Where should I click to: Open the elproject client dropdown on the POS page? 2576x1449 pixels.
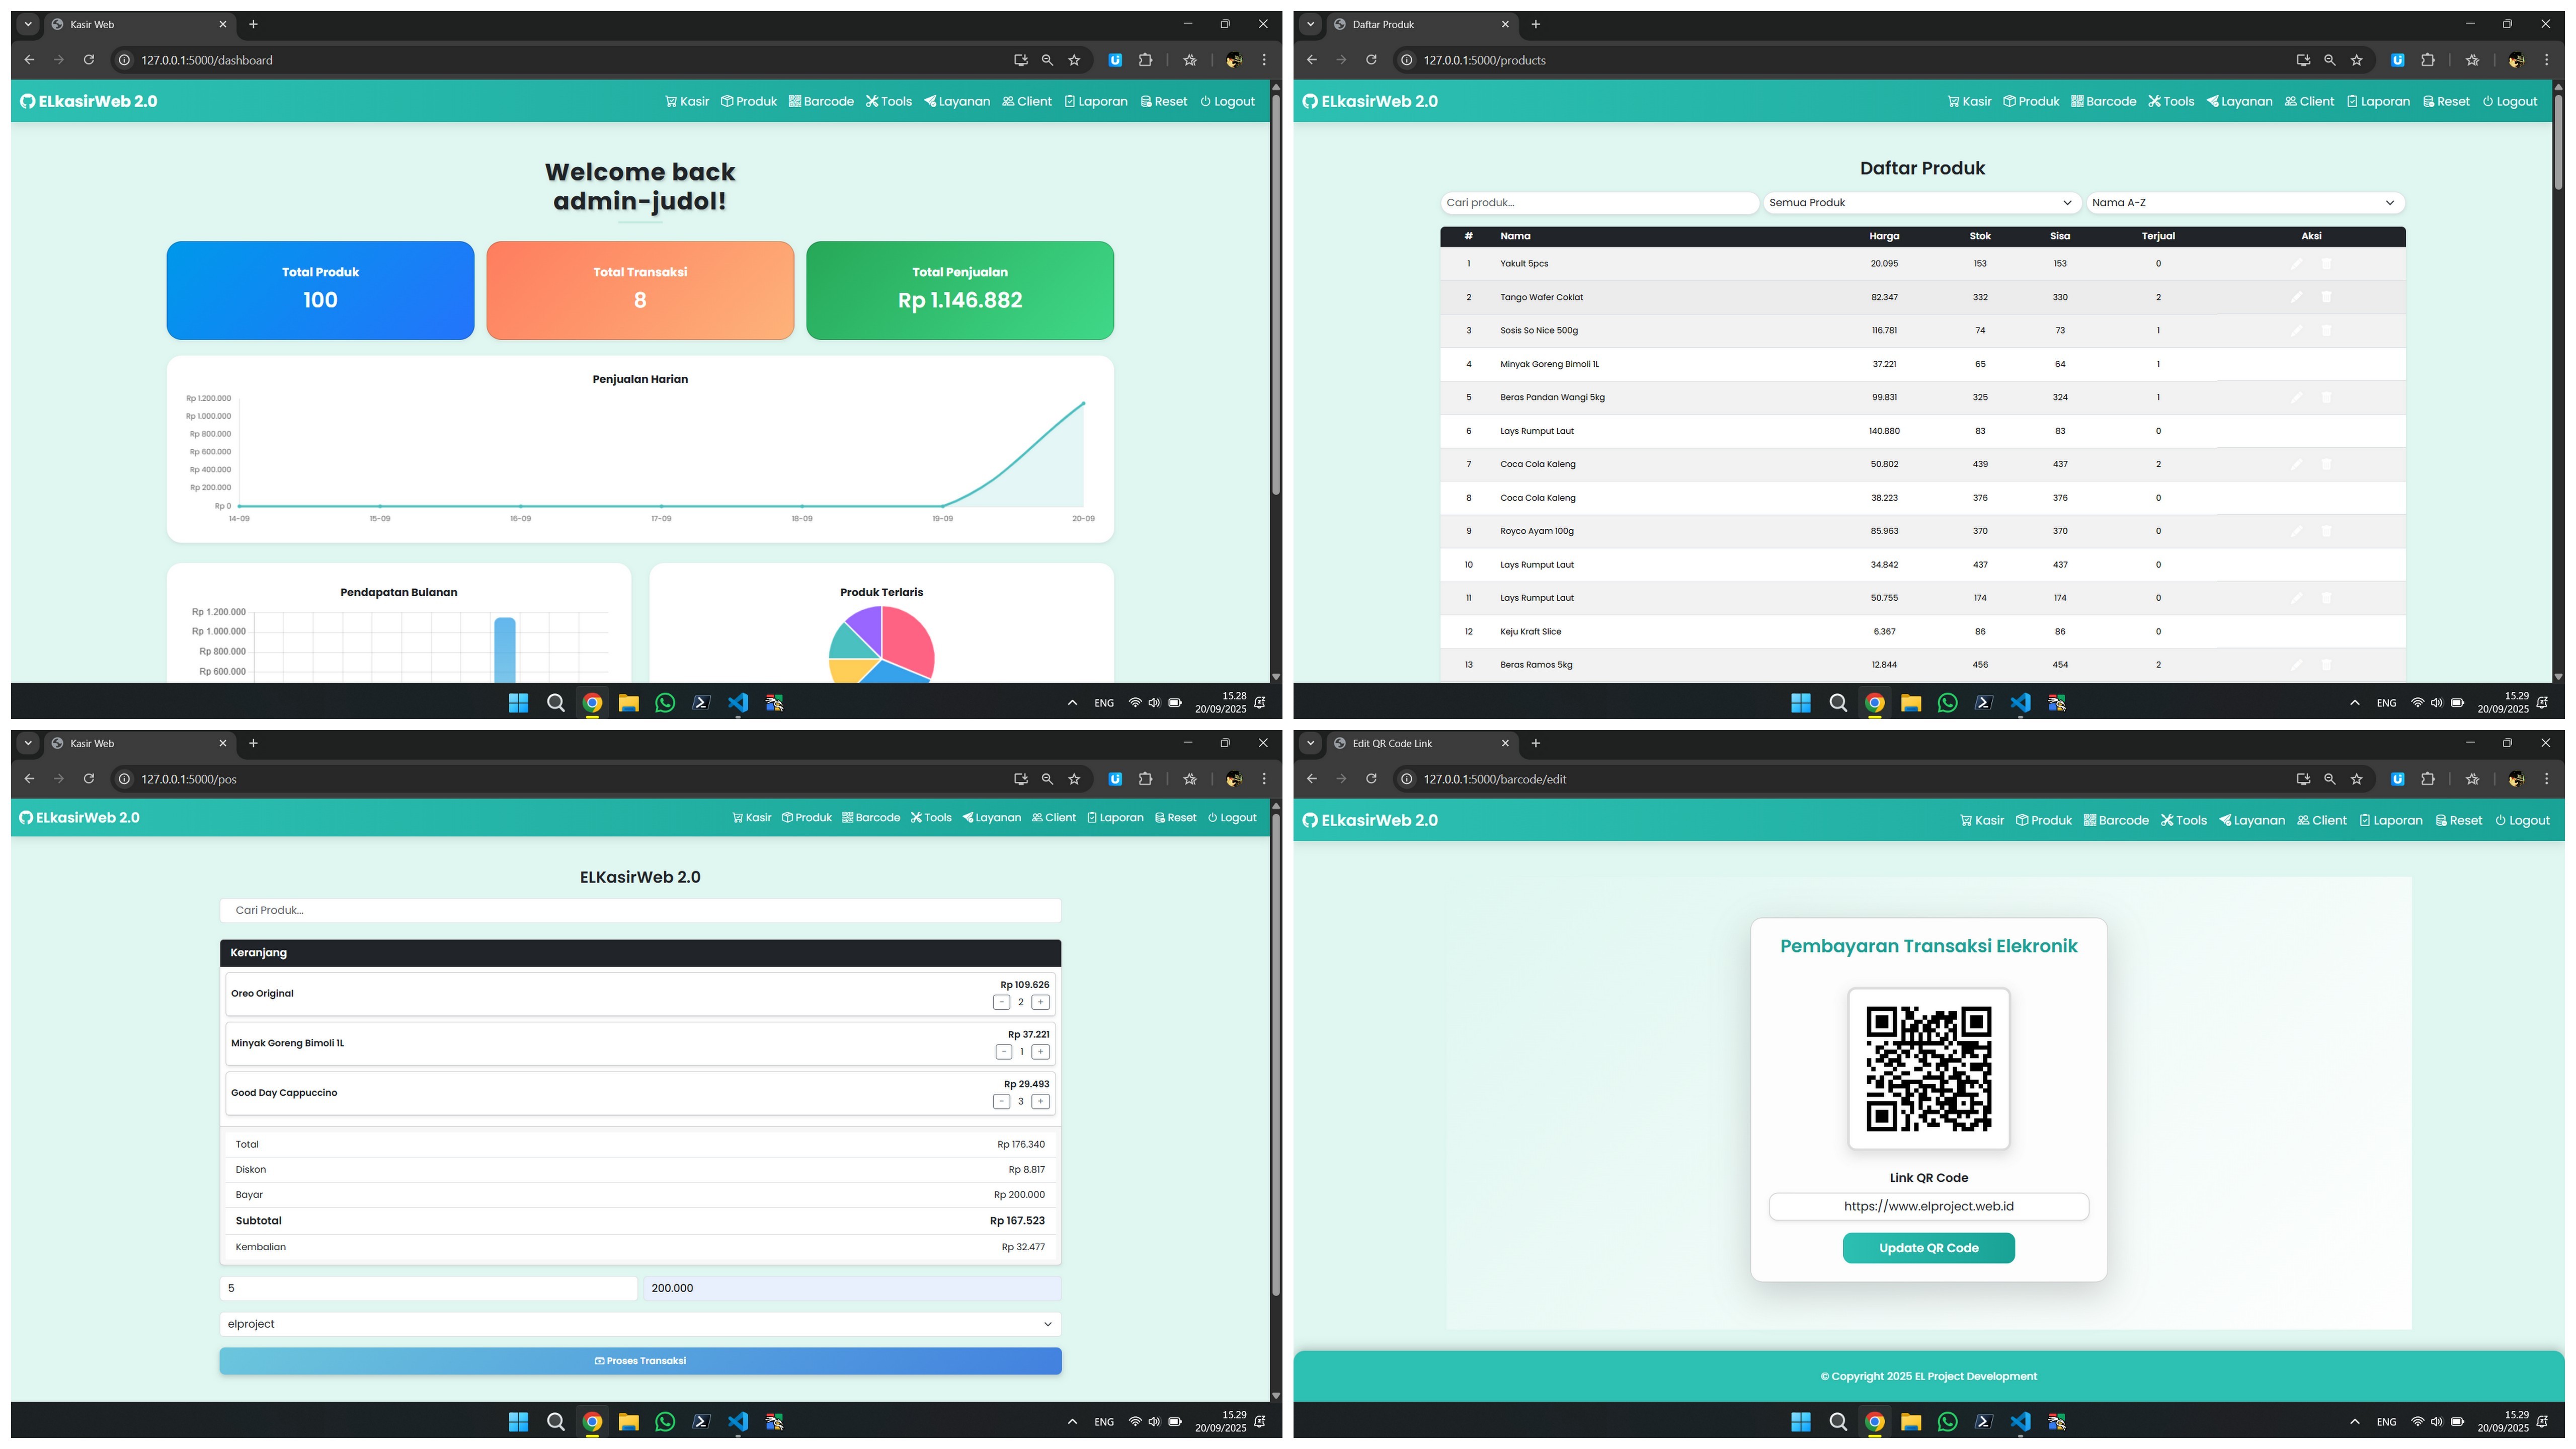tap(640, 1324)
